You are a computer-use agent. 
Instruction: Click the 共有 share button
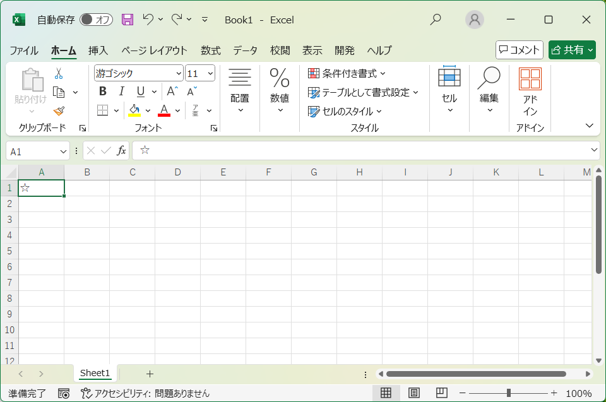click(572, 50)
